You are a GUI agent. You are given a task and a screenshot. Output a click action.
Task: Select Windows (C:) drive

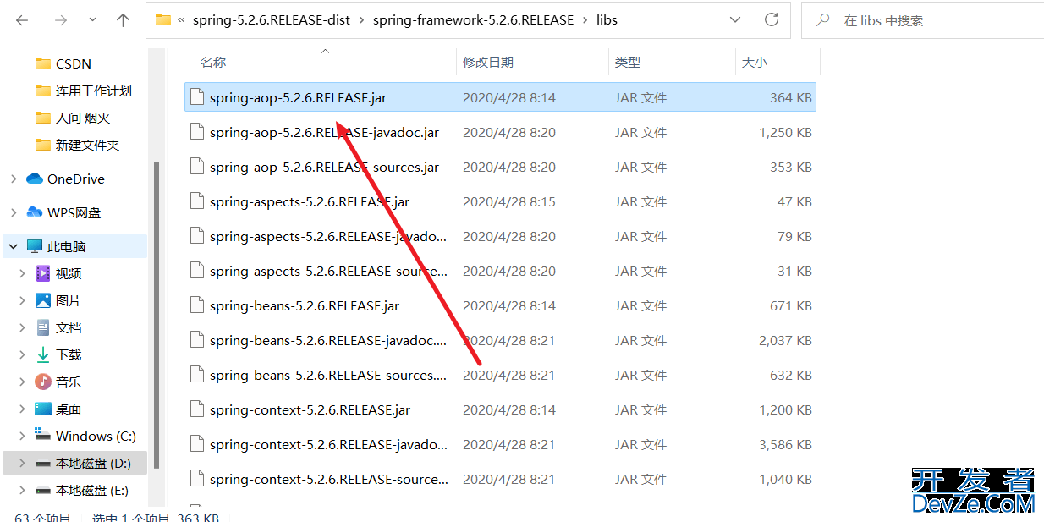click(96, 436)
